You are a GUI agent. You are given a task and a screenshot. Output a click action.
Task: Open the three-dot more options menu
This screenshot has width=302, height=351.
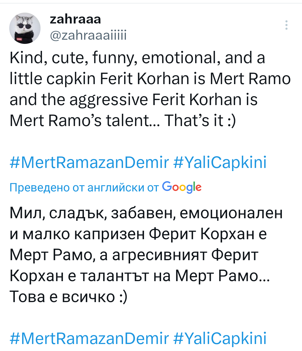tap(286, 25)
